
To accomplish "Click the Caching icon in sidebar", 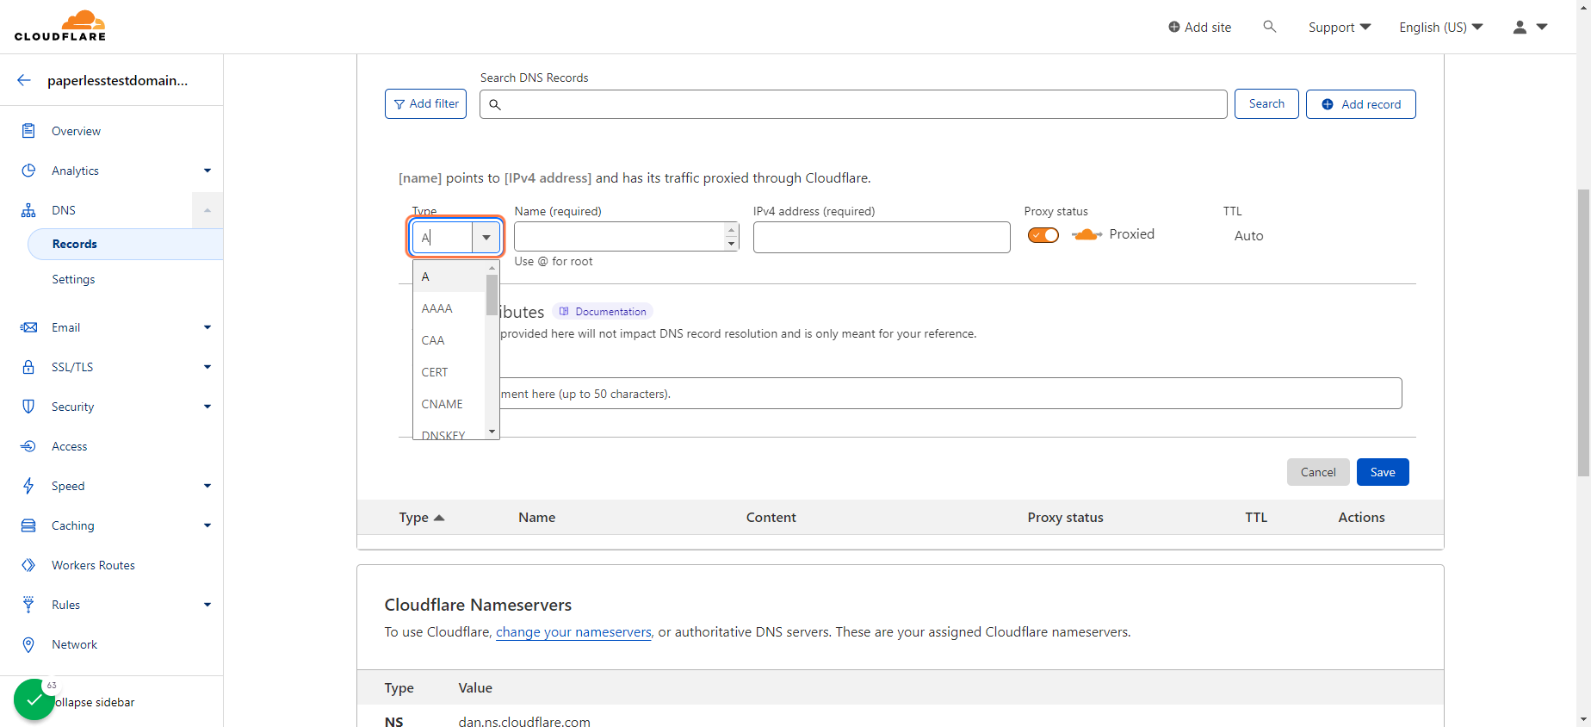I will 28,525.
